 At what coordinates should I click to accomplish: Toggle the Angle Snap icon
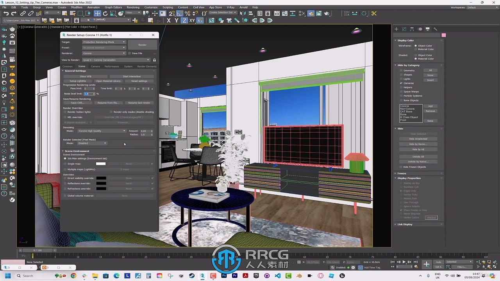click(179, 13)
